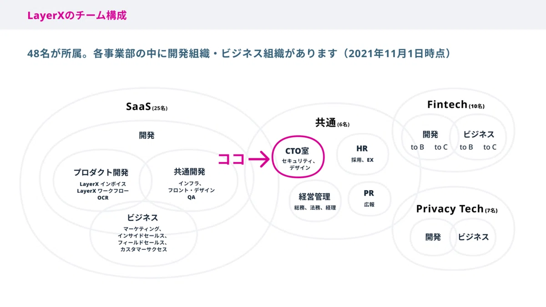This screenshot has width=546, height=307.
Task: Click the 'ビジネス' label in the Privacy Tech group
Action: (473, 237)
